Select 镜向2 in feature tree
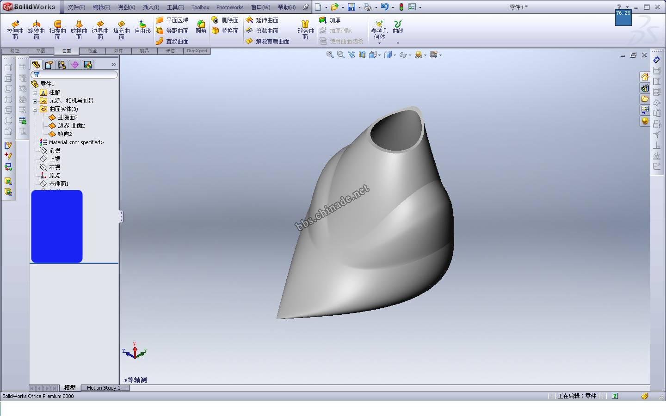The width and height of the screenshot is (666, 416). 61,134
